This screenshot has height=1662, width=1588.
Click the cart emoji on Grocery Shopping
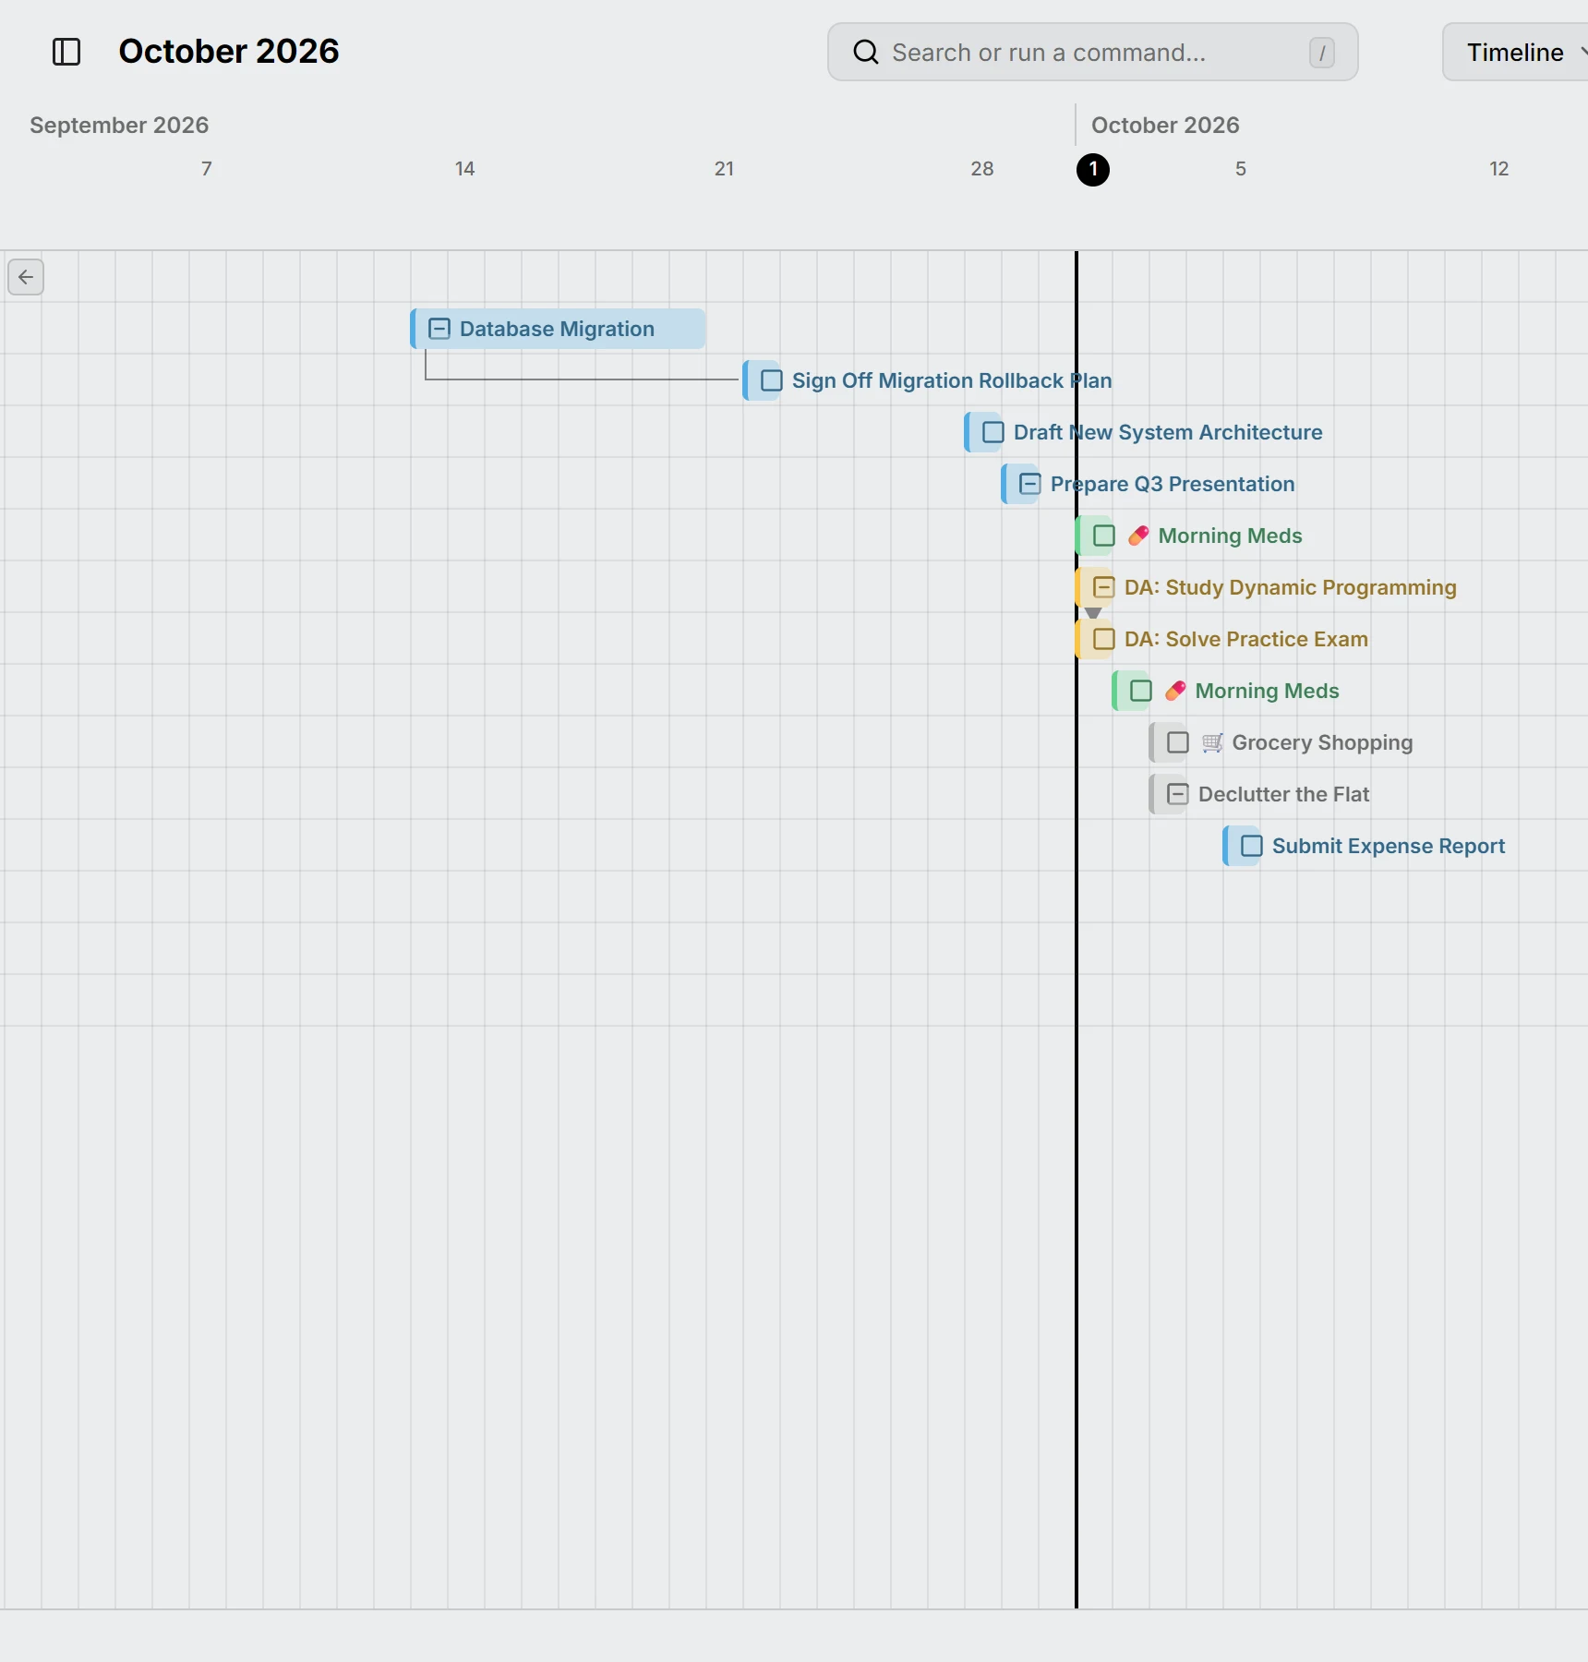point(1212,742)
